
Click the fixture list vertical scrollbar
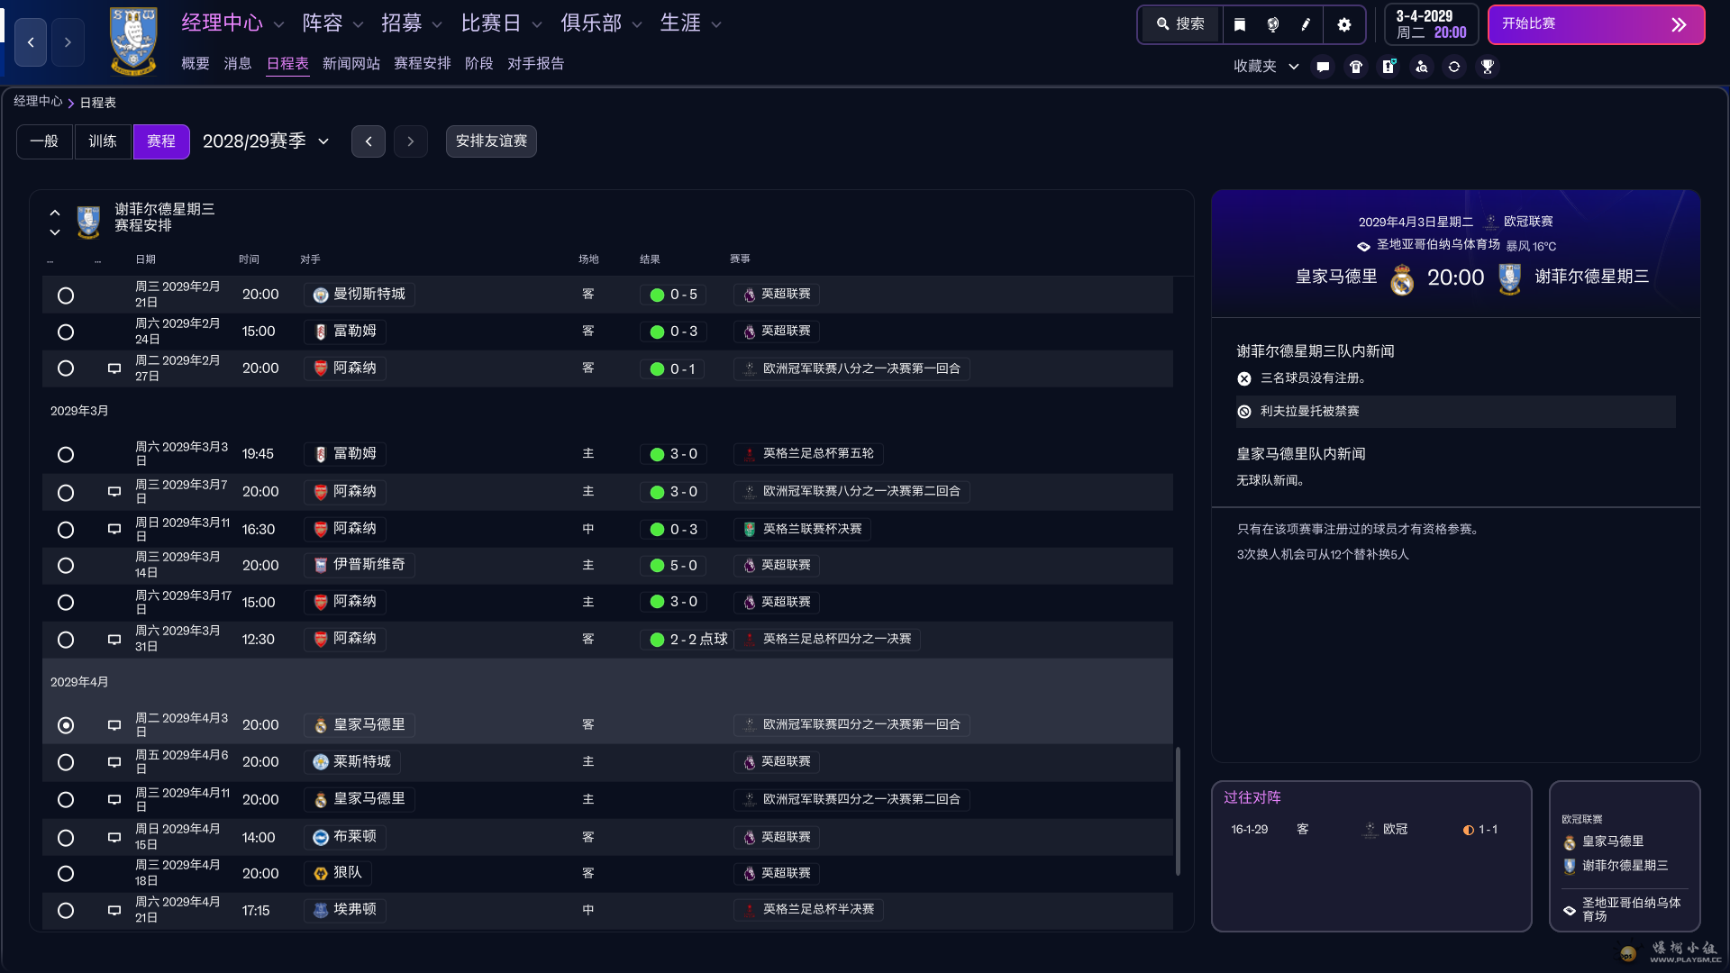(x=1178, y=811)
